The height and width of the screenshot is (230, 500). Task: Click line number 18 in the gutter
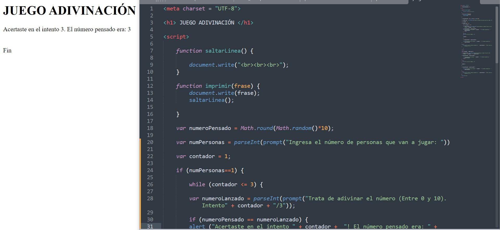150,128
